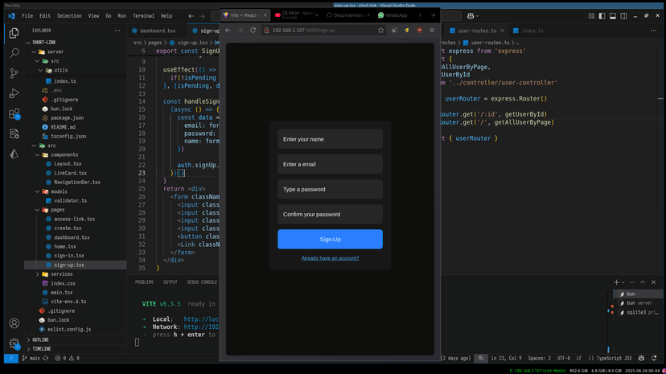This screenshot has width=666, height=374.
Task: Open Run and Debug view
Action: tap(14, 93)
